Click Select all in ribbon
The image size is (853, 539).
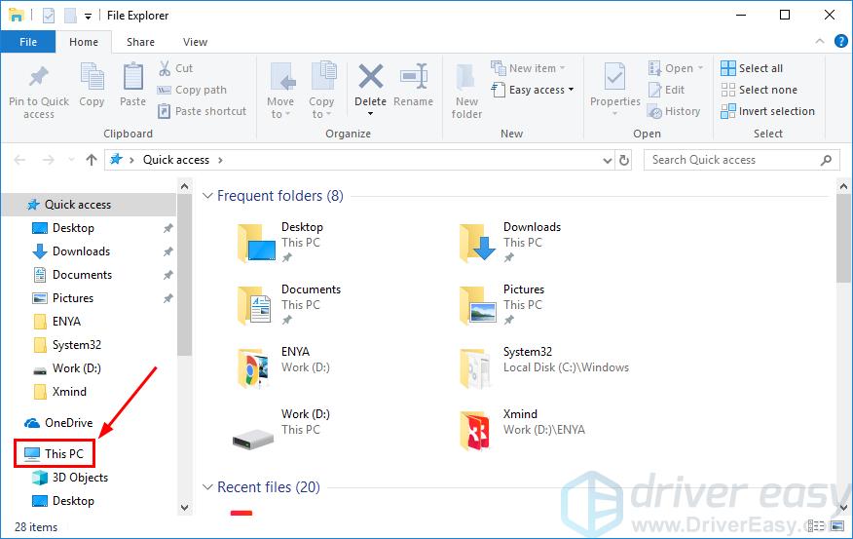[x=752, y=68]
